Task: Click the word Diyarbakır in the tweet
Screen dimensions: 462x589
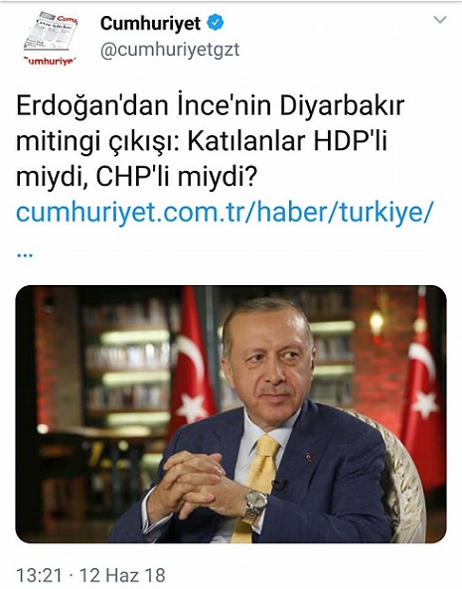Action: coord(342,106)
